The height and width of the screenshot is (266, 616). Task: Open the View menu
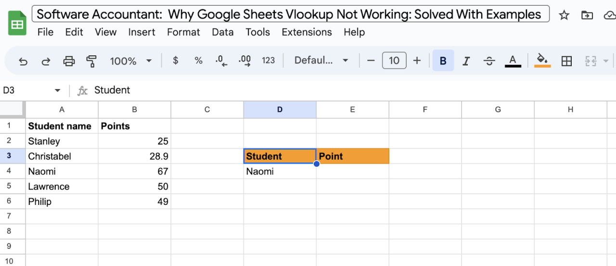[105, 32]
